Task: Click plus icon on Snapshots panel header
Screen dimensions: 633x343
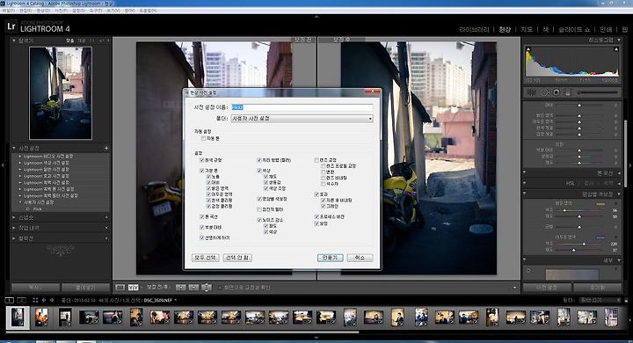Action: (x=106, y=217)
